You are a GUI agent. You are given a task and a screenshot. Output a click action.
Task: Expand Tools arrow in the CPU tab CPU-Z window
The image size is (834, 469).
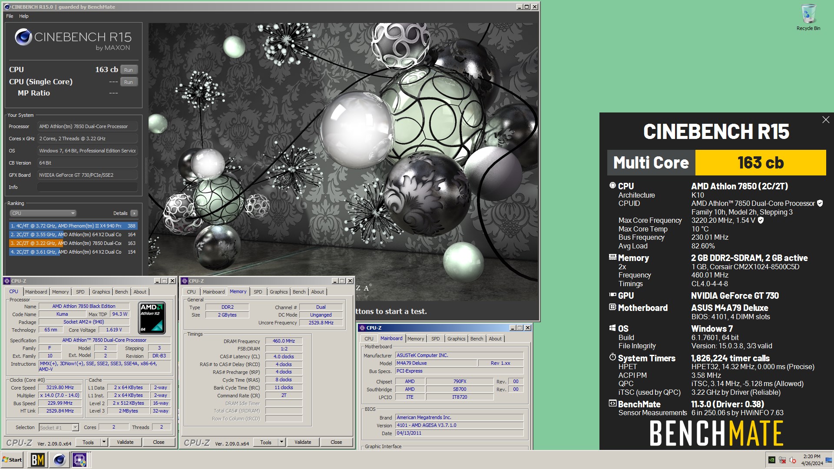pyautogui.click(x=104, y=443)
